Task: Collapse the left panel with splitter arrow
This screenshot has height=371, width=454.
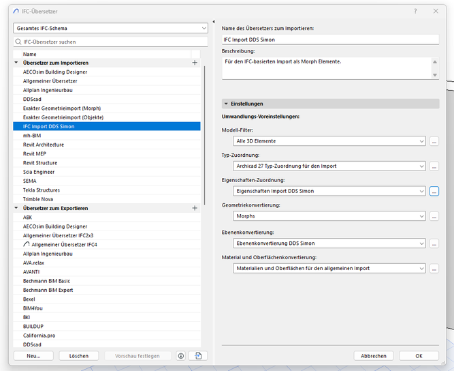Action: coord(214,23)
